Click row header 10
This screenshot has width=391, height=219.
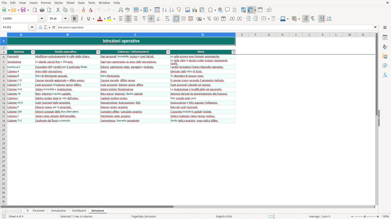(x=4, y=85)
